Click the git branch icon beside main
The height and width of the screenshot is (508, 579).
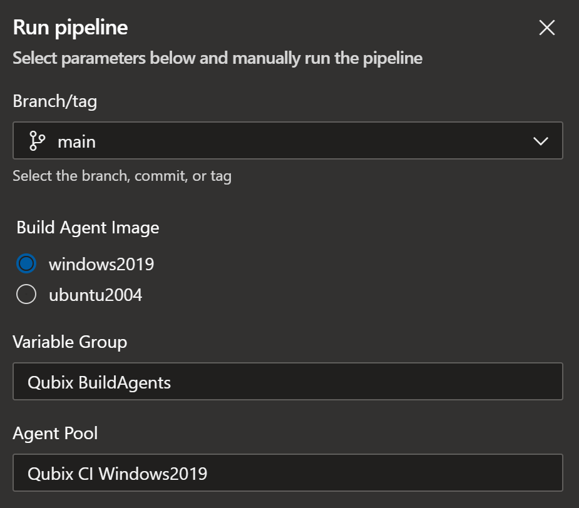pyautogui.click(x=38, y=141)
